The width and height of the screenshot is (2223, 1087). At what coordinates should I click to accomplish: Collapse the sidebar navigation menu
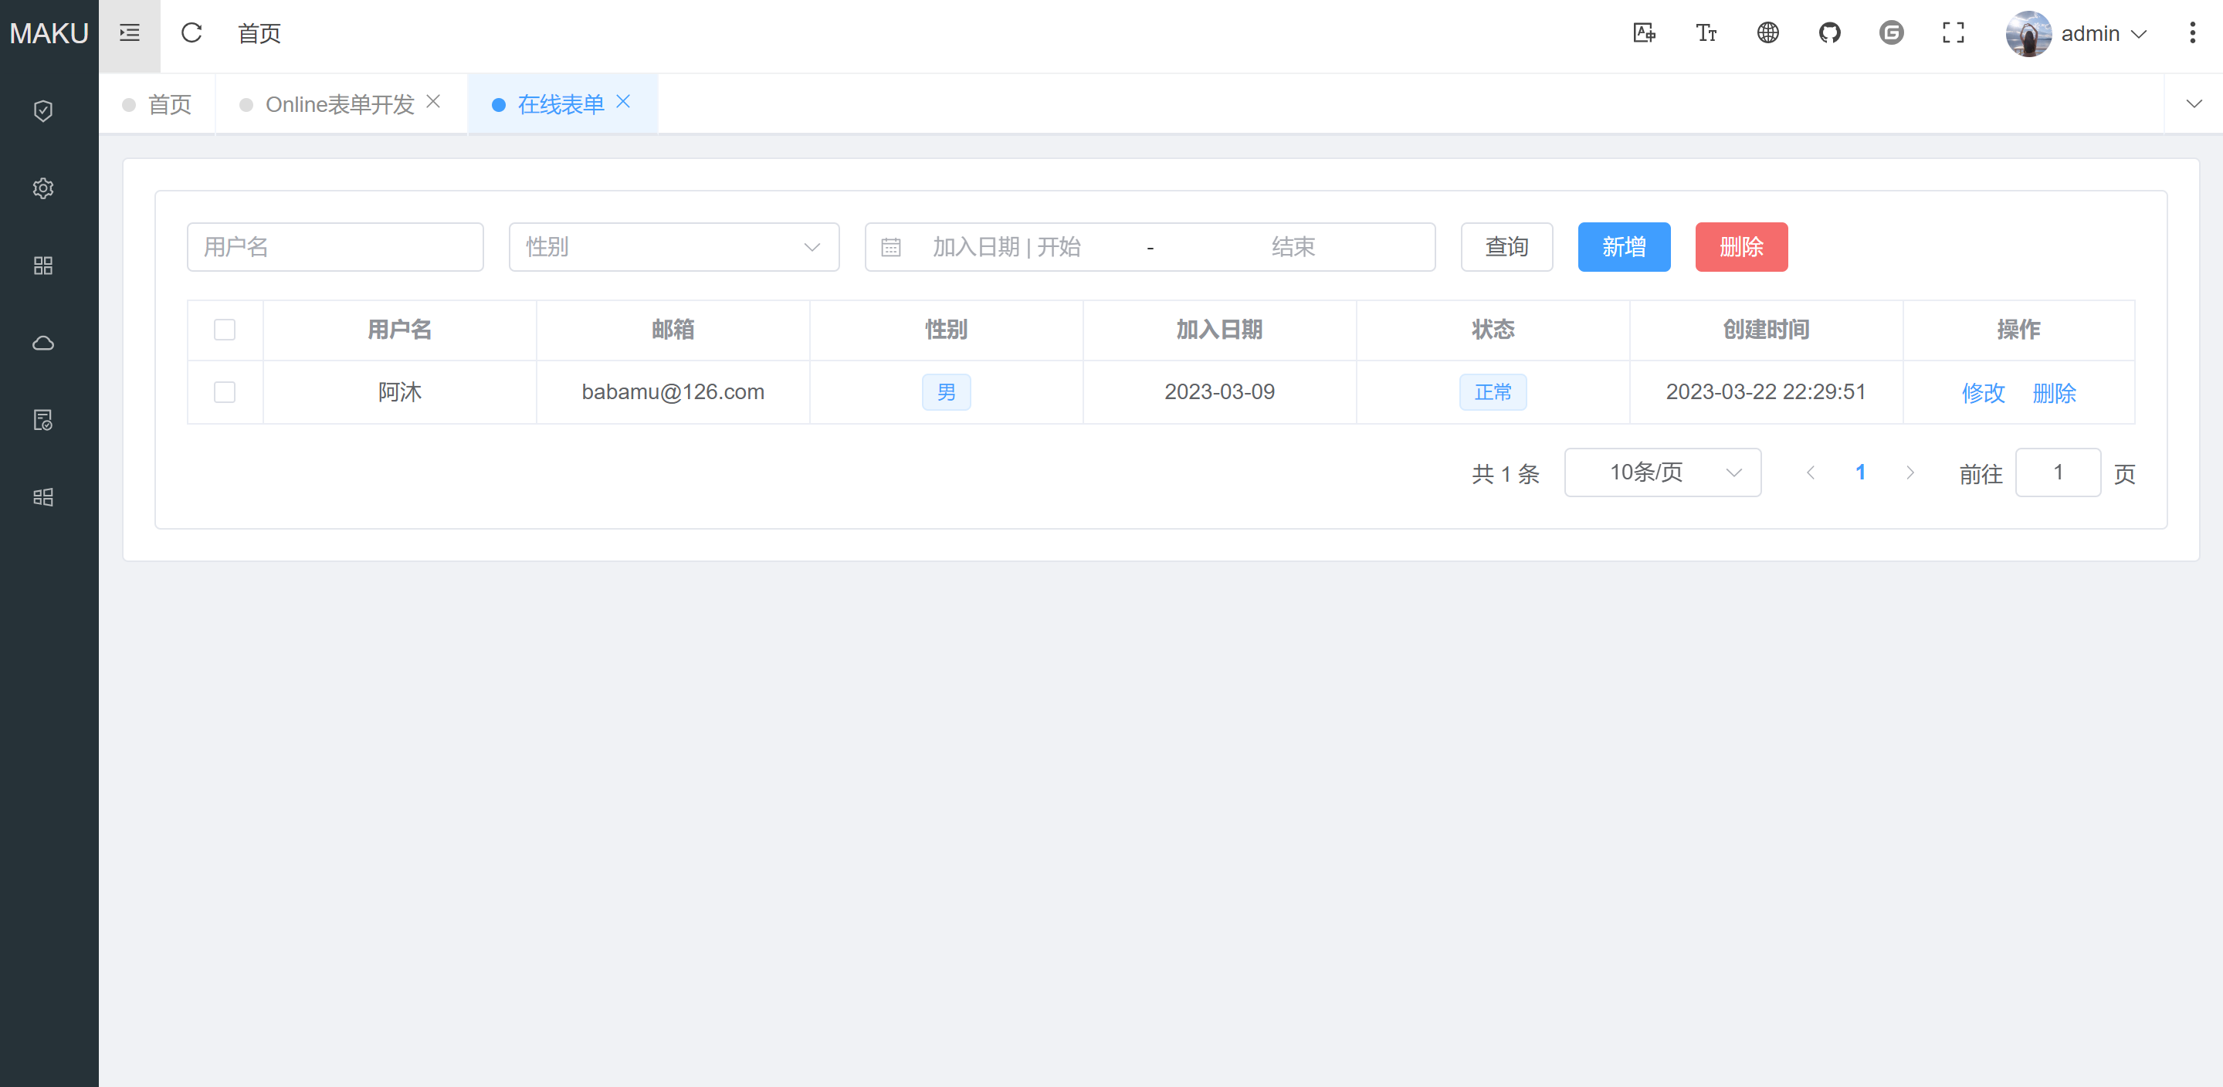(129, 32)
